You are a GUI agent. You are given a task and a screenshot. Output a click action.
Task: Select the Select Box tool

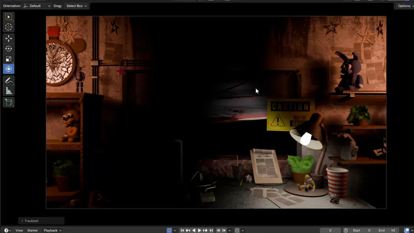[8, 17]
